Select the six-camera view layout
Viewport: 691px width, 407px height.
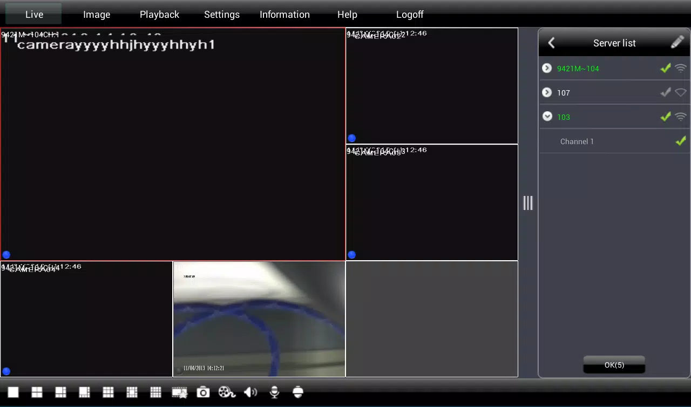click(x=60, y=392)
